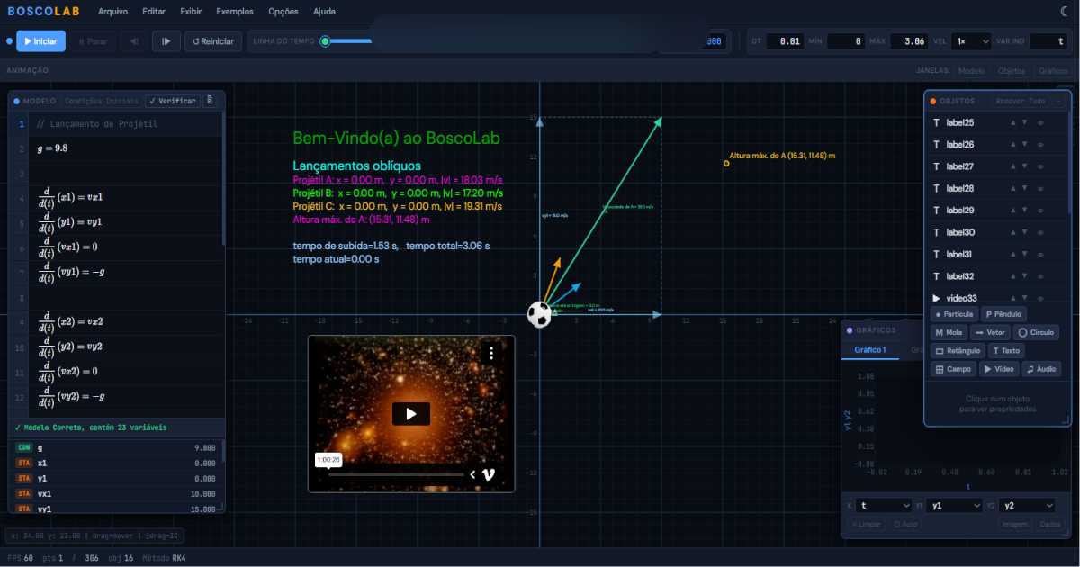This screenshot has height=567, width=1080.
Task: Toggle visibility of label32
Action: click(1040, 276)
